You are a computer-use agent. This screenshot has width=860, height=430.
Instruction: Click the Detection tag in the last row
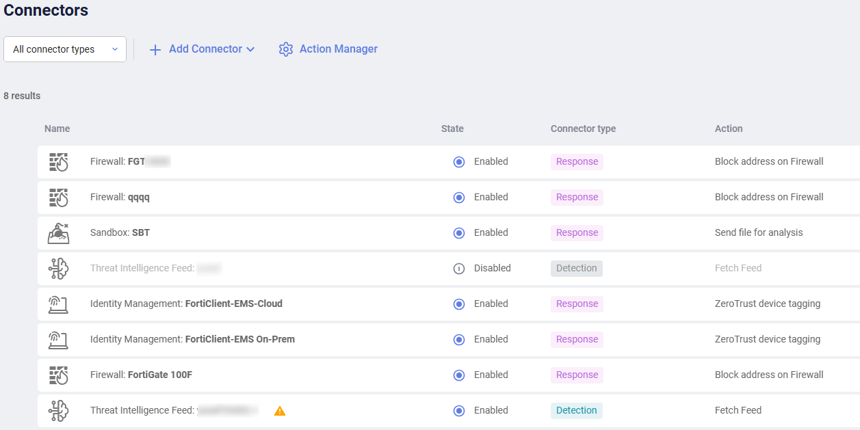point(576,411)
